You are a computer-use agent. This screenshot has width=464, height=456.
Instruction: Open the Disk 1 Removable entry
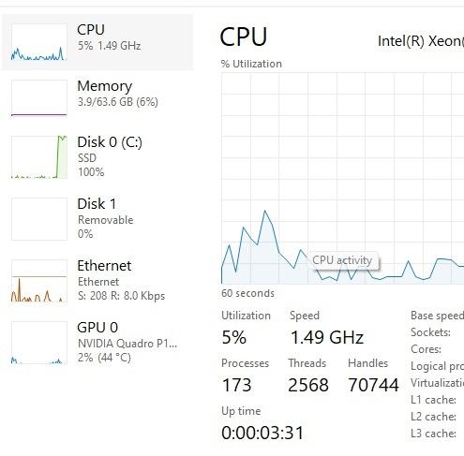tap(97, 219)
